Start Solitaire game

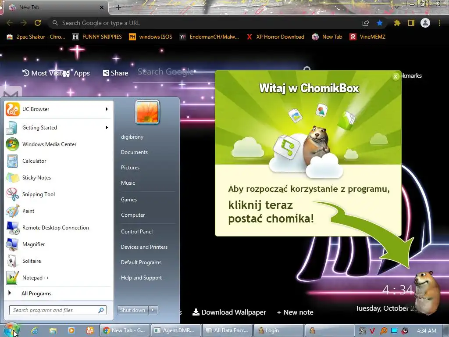(x=58, y=261)
